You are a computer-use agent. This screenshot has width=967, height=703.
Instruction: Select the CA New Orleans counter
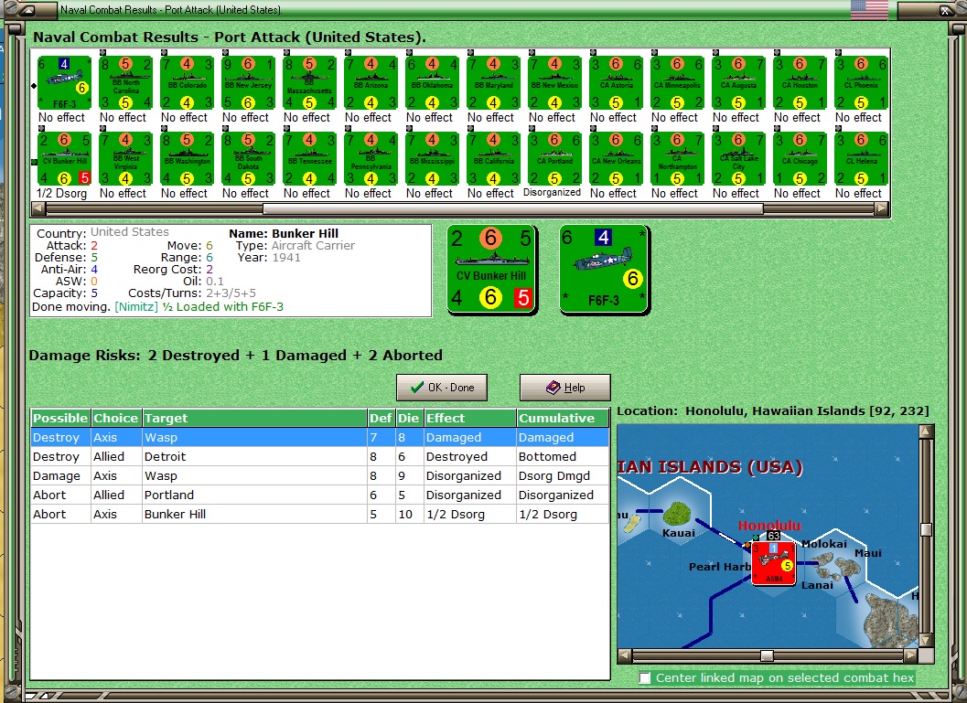tap(616, 160)
